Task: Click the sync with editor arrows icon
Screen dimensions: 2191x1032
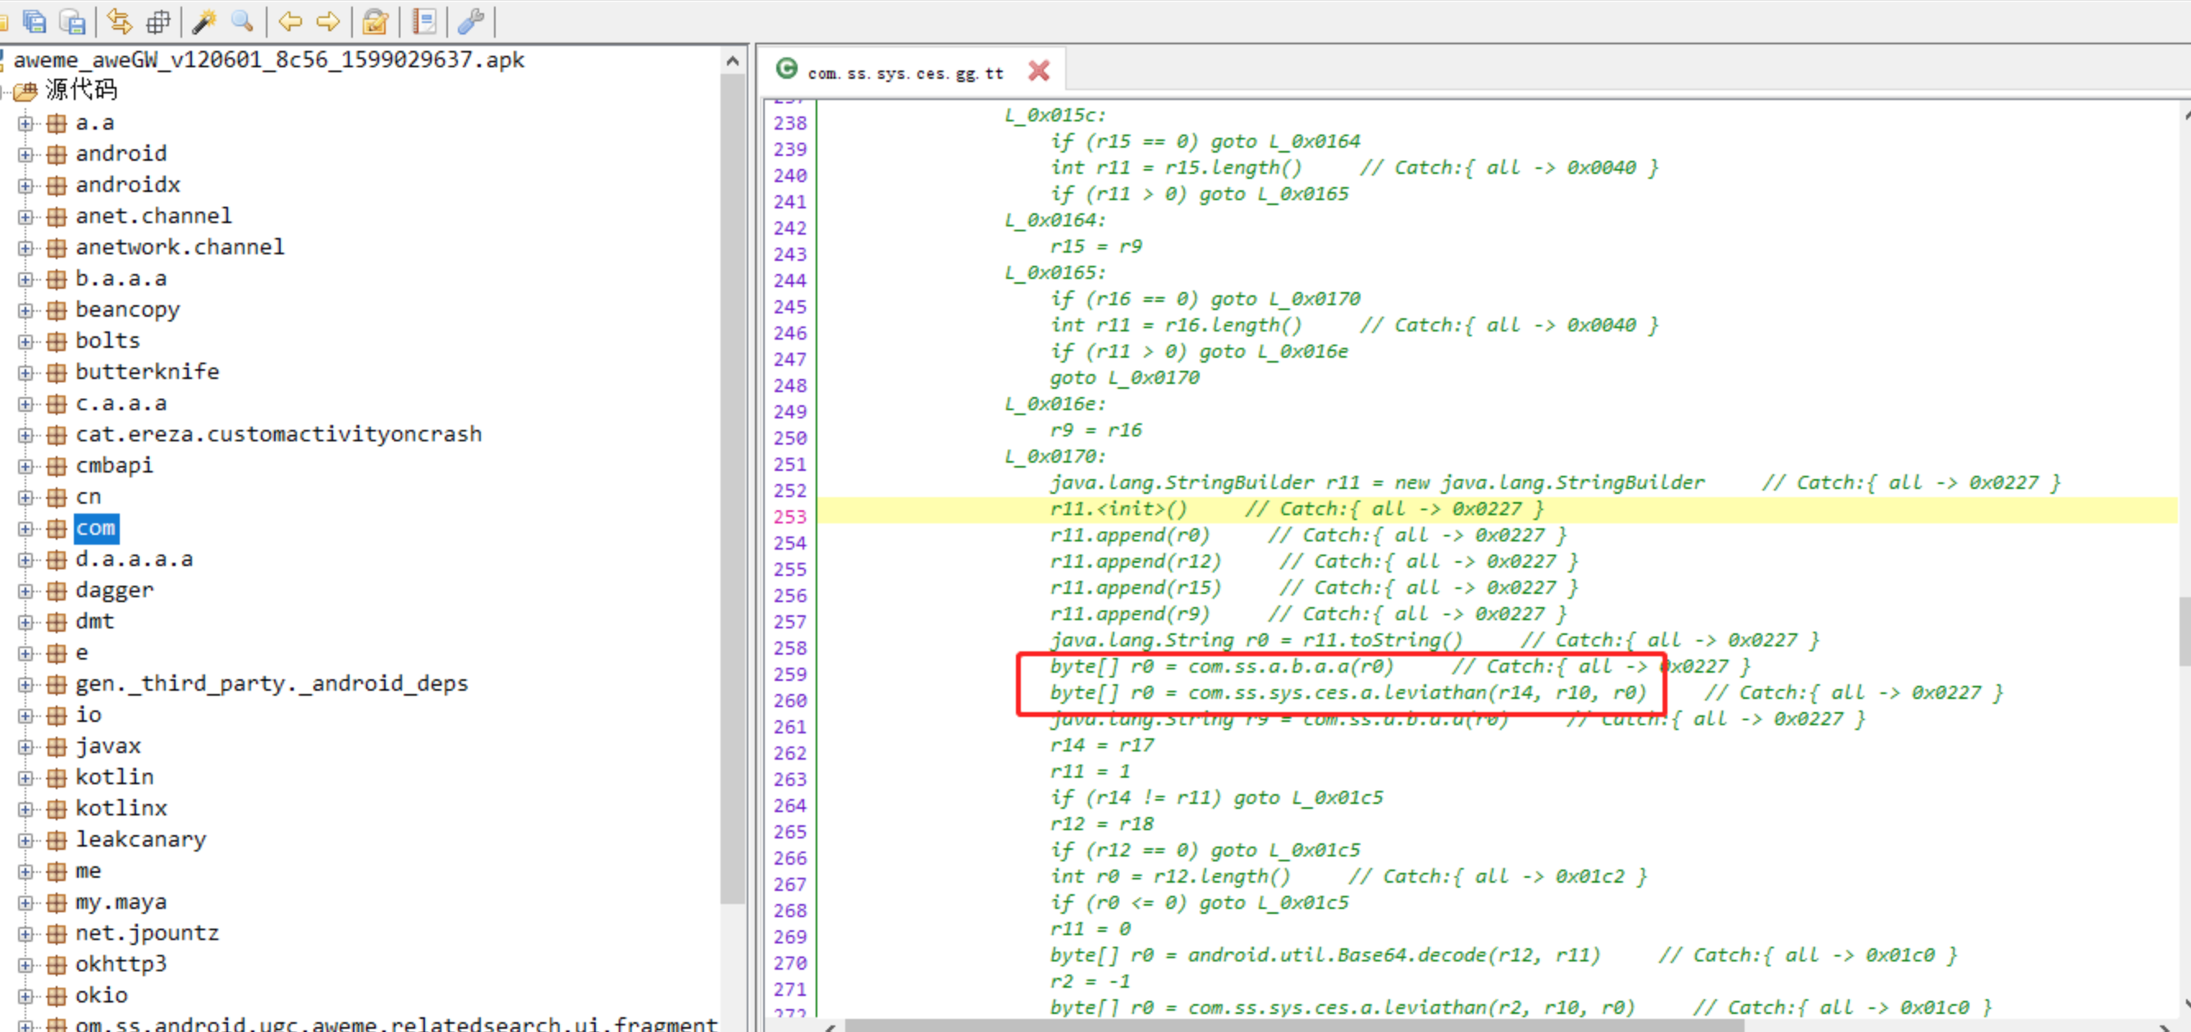Action: (120, 21)
